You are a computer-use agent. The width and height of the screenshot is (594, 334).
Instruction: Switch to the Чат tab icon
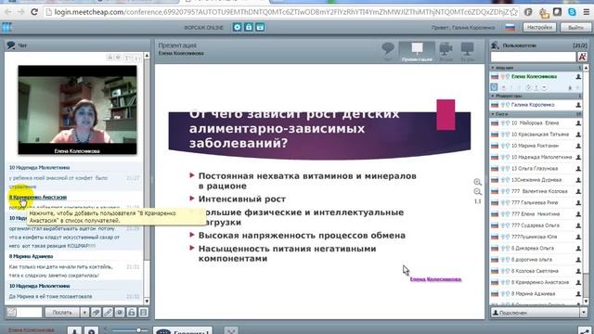coord(388,52)
